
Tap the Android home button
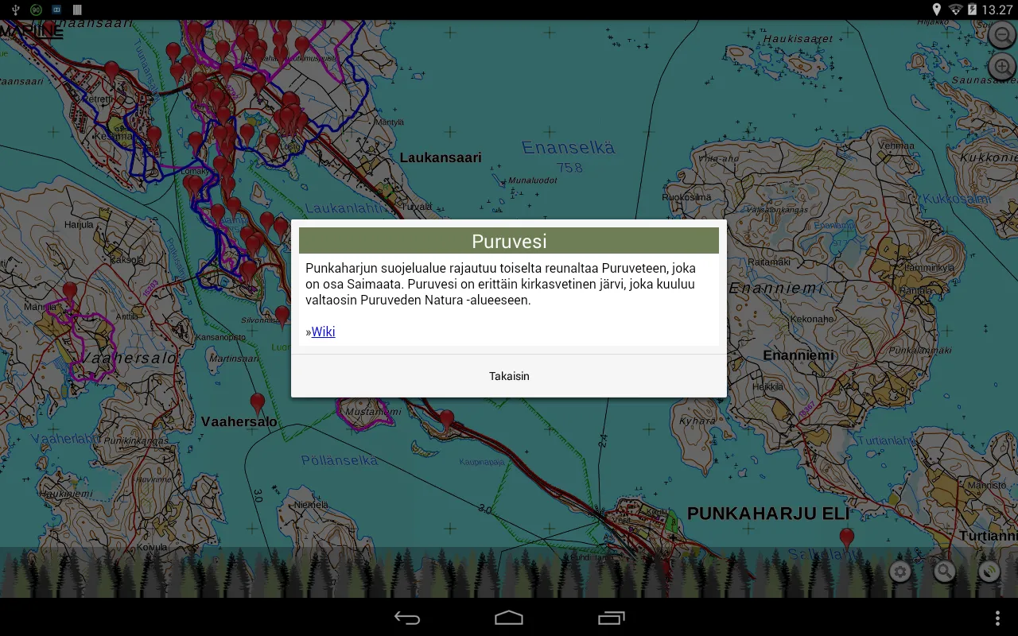509,618
